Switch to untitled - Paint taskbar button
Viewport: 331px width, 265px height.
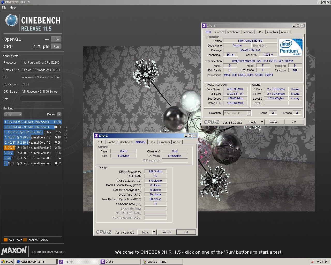[x=162, y=262]
